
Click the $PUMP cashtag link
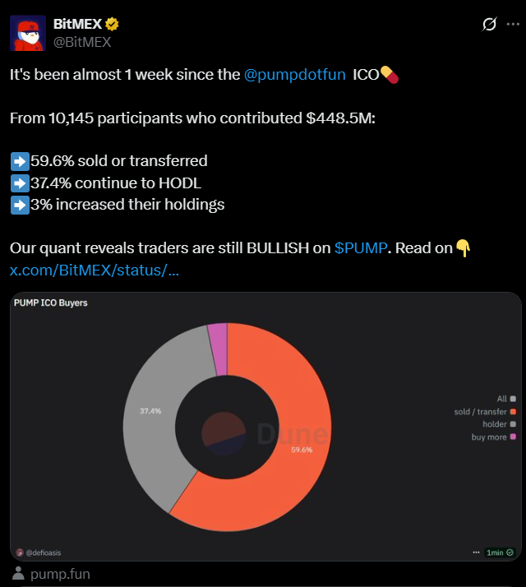pos(361,247)
